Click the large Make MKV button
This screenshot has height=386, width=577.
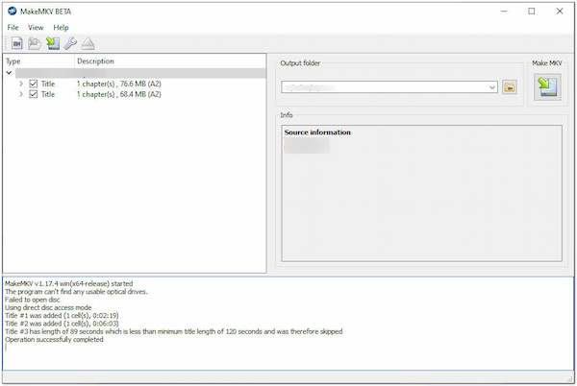[547, 87]
